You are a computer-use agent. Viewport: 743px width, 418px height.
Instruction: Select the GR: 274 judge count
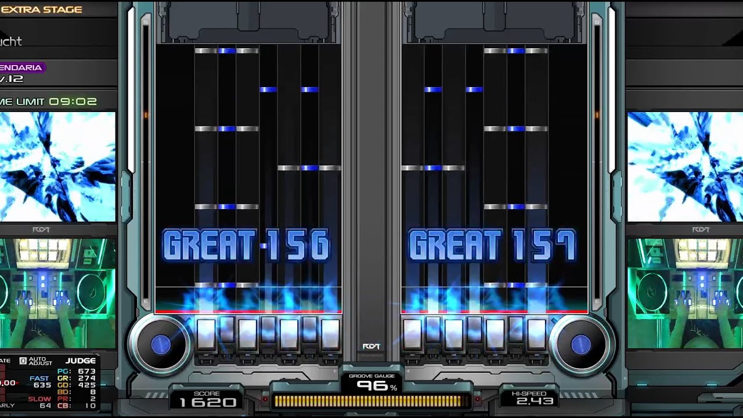77,378
